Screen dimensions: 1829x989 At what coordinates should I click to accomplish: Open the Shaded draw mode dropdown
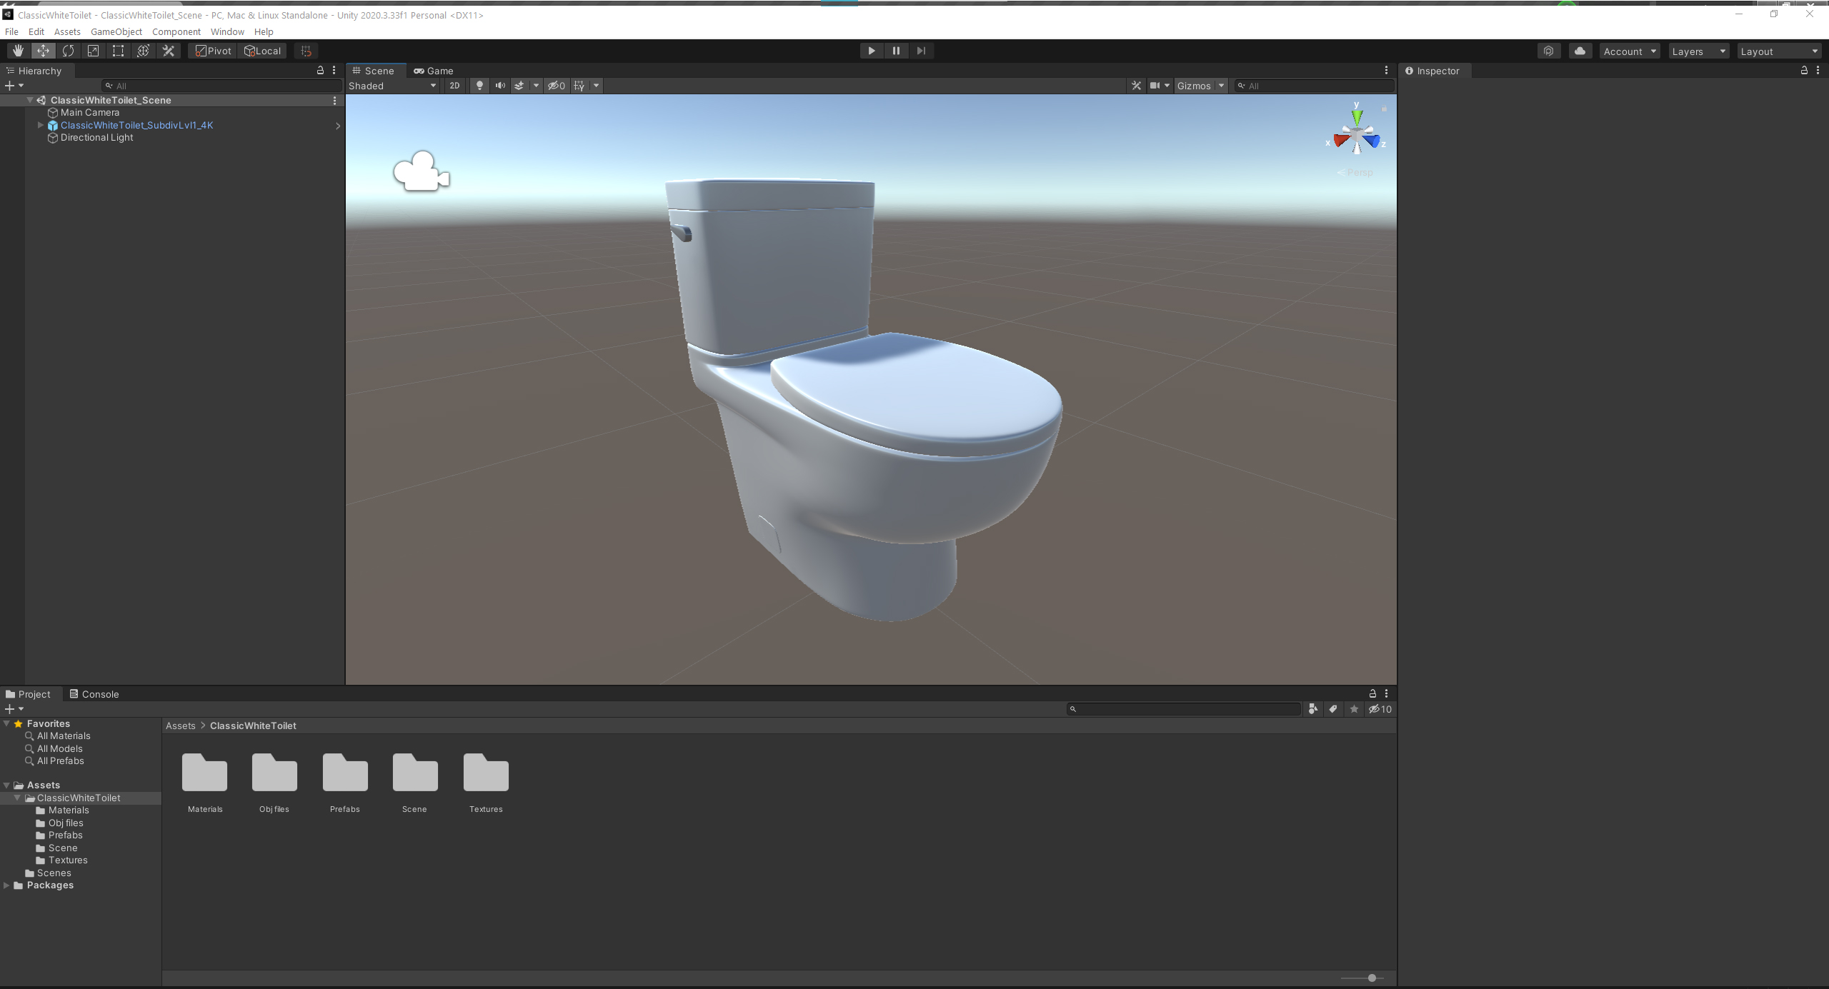click(392, 86)
